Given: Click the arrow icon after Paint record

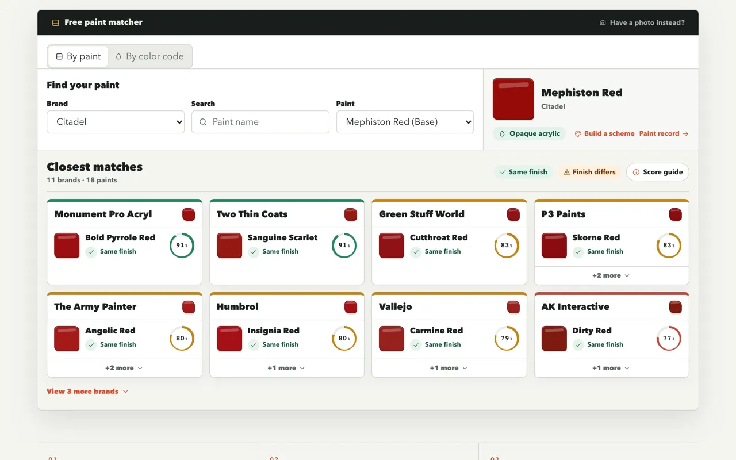Looking at the screenshot, I should click(685, 133).
